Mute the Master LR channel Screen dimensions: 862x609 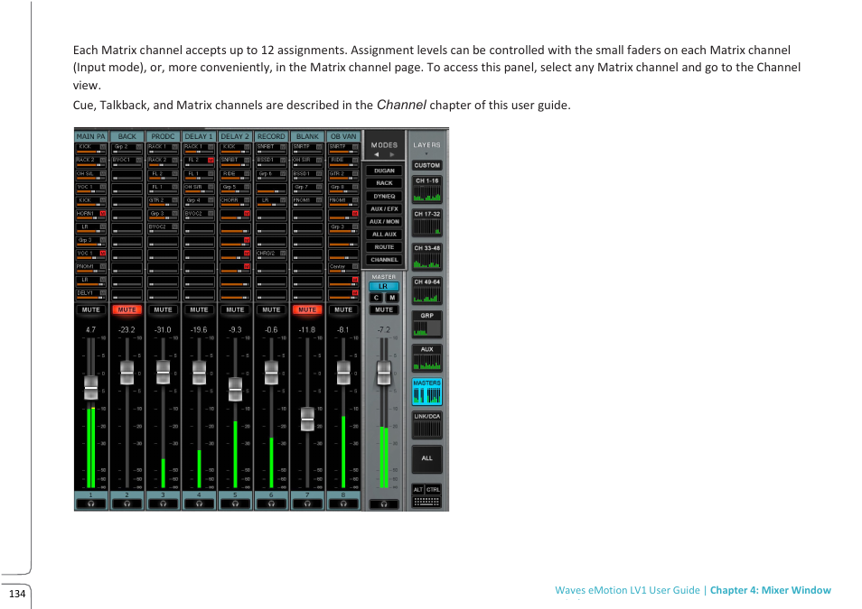(x=384, y=309)
